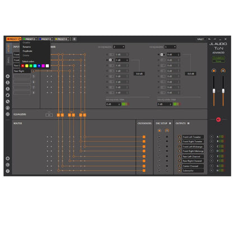233x233 pixels.
Task: Open crossover square for Front Right Tweeter
Action: pyautogui.click(x=144, y=141)
